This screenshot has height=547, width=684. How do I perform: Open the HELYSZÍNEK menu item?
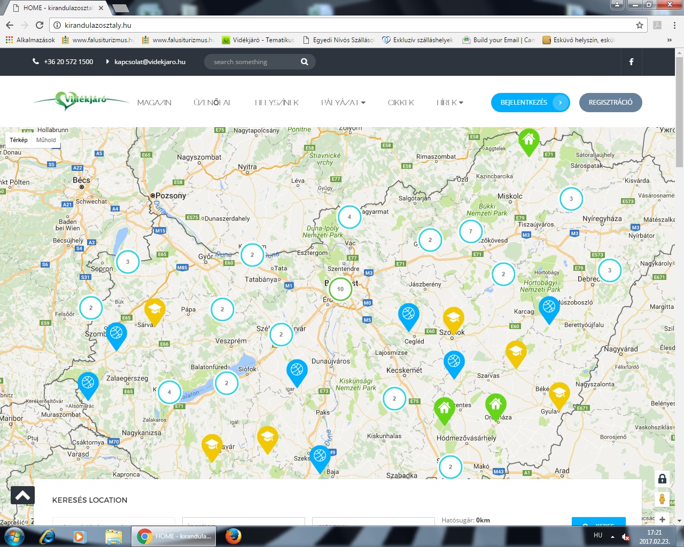[x=276, y=103]
